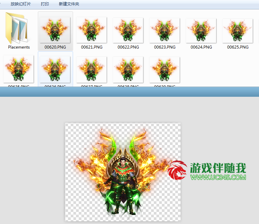
Task: Click the 00623.PNG file name label
Action: click(x=165, y=47)
